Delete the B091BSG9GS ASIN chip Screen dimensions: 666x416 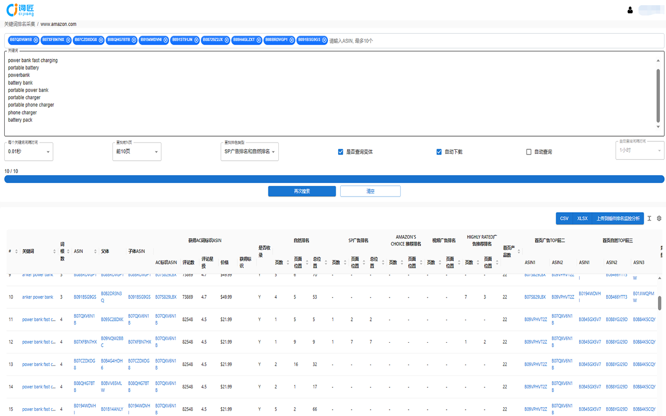pos(324,40)
